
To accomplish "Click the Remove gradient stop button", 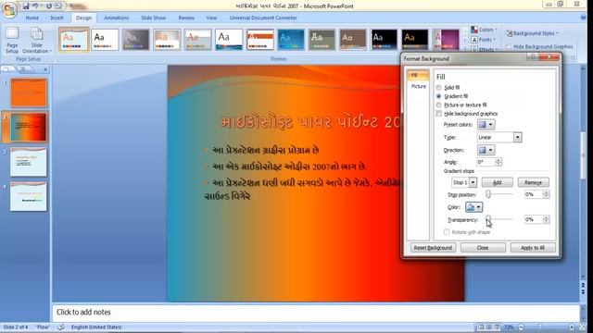I will 534,183.
